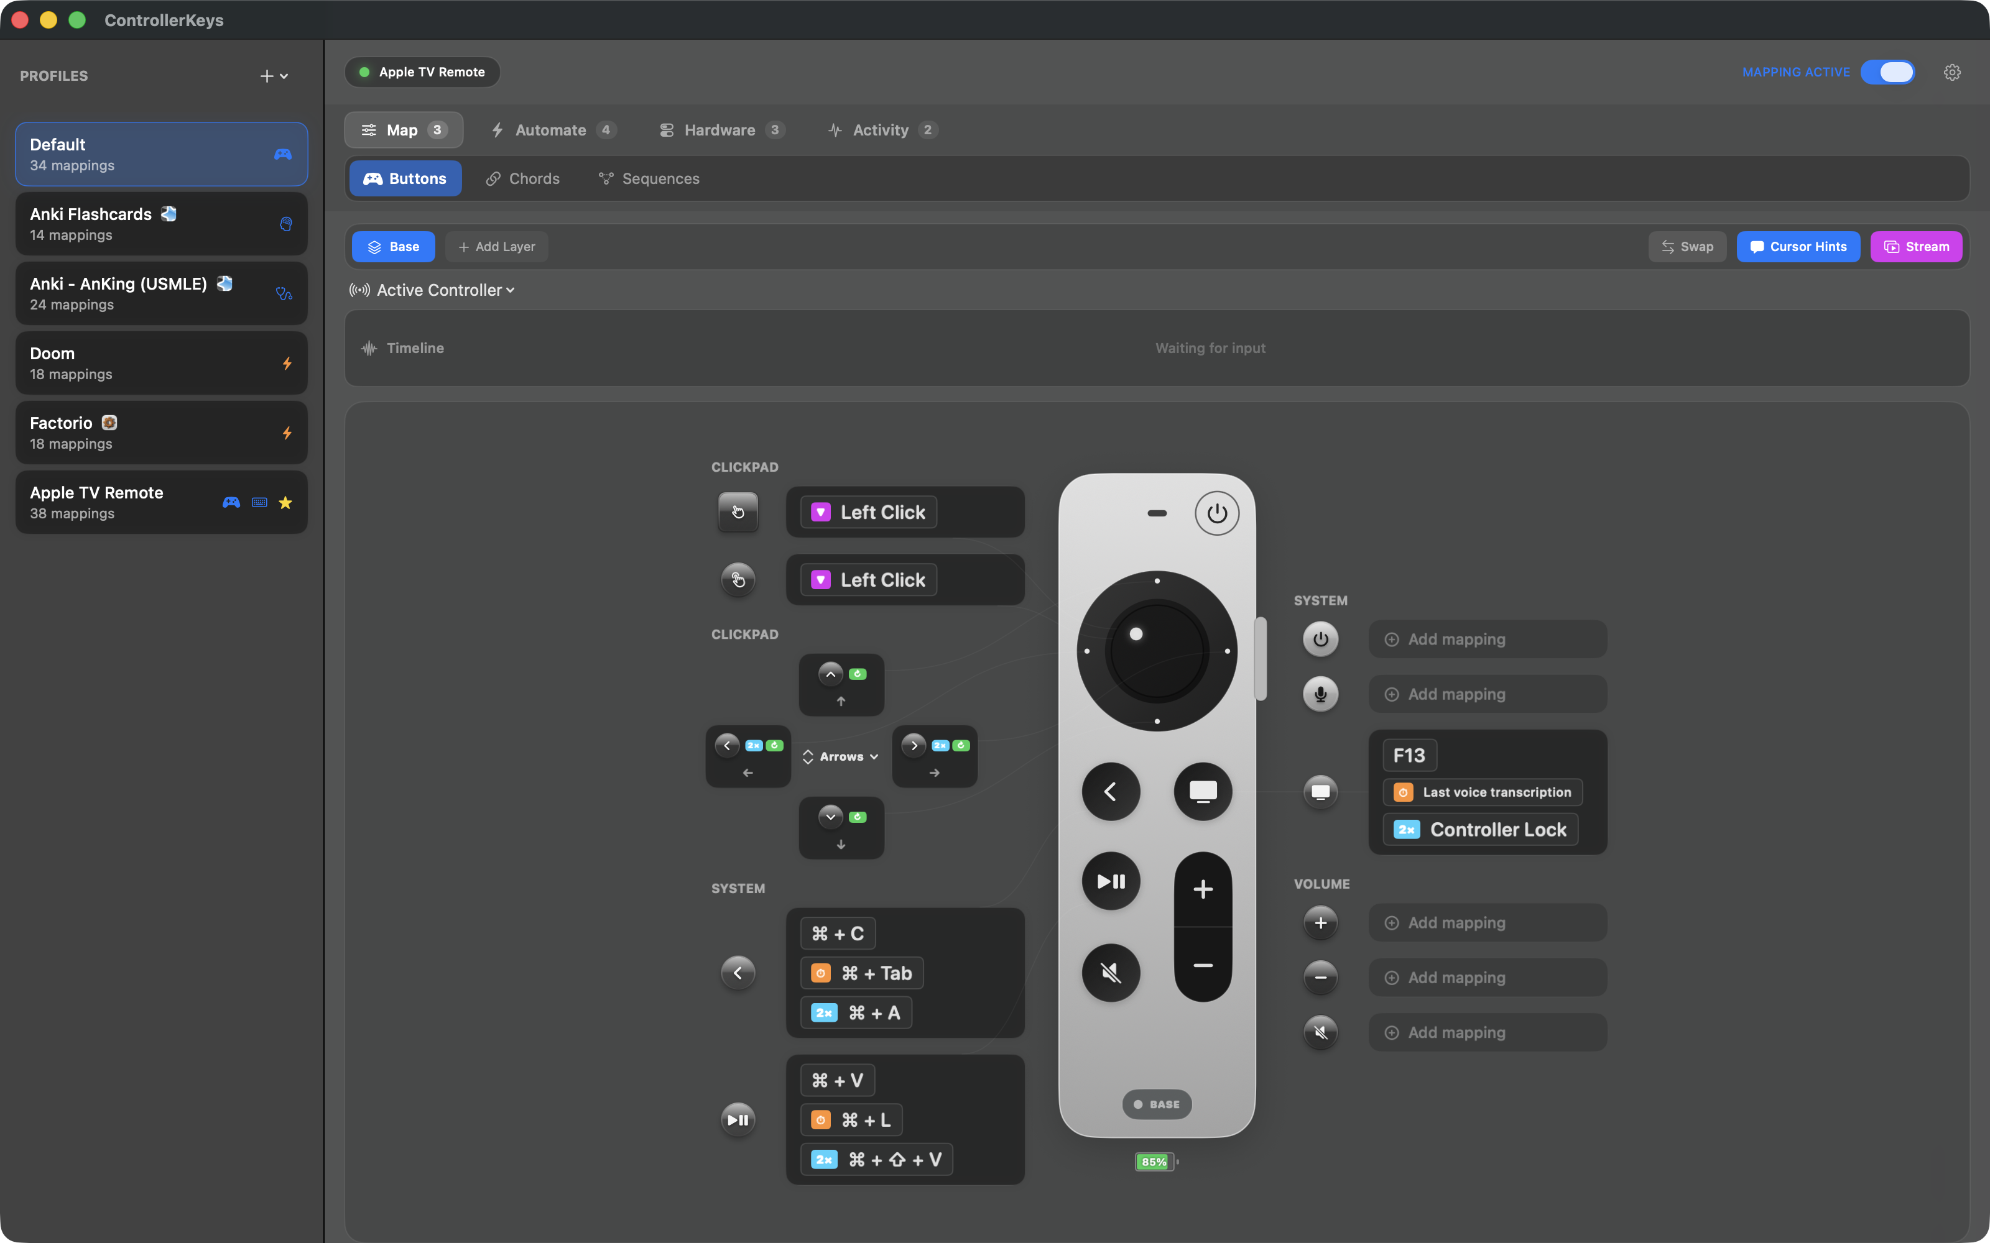Switch to the Hardware tab
This screenshot has height=1243, width=1990.
pyautogui.click(x=722, y=130)
